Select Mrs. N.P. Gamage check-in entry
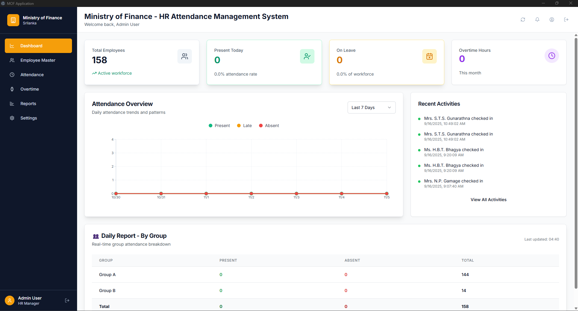 pyautogui.click(x=453, y=181)
